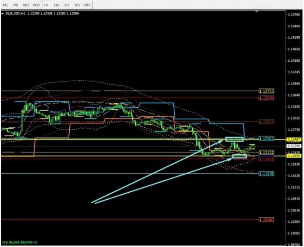The height and width of the screenshot is (247, 304).
Task: Show the W1 weekly timeframe
Action: pos(77,5)
